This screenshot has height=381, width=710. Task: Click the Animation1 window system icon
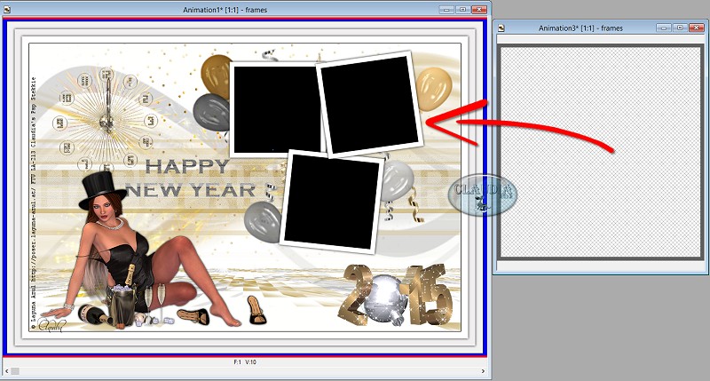[7, 9]
